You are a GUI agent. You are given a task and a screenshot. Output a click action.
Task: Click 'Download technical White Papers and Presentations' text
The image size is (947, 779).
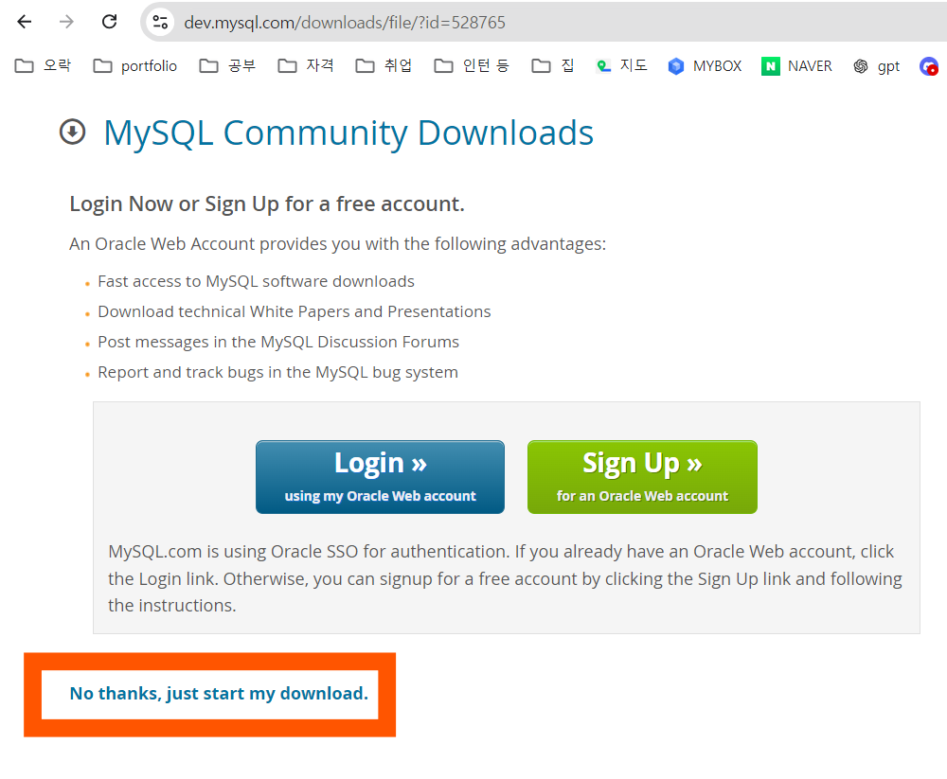coord(295,311)
